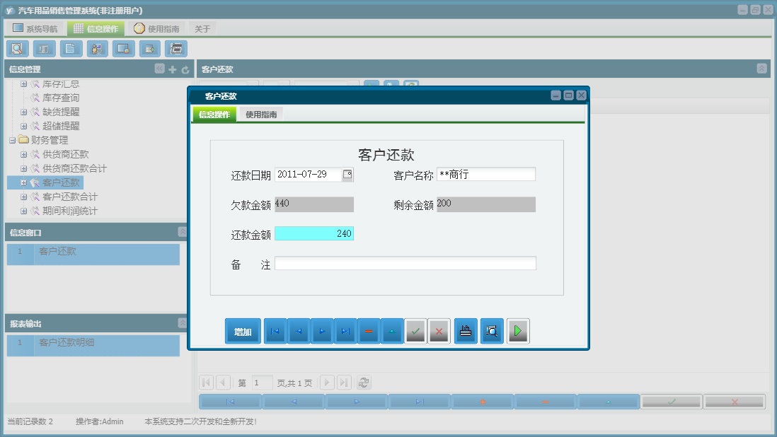This screenshot has width=777, height=437.
Task: Click the 增加 button
Action: tap(243, 330)
